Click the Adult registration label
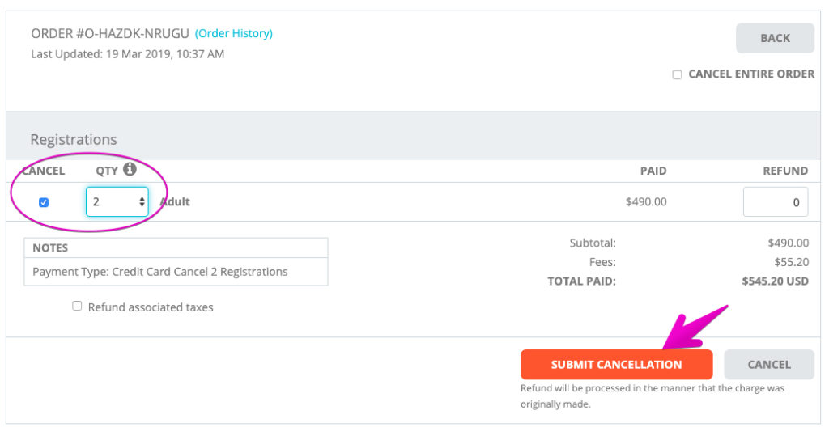 point(175,201)
